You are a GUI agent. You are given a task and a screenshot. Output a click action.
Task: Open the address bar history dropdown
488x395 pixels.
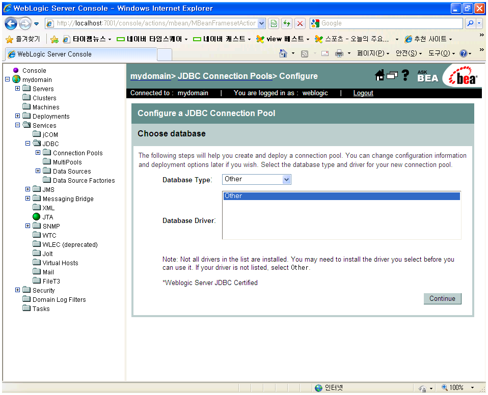coord(262,23)
